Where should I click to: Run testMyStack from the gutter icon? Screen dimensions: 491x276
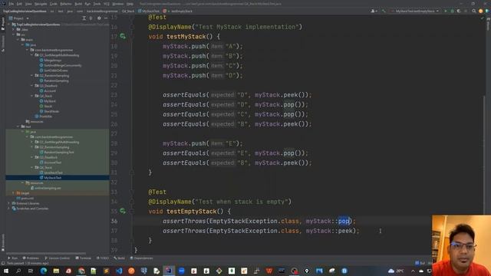(123, 37)
